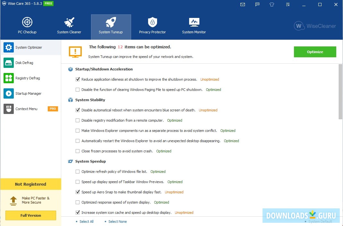Click the vertical scrollbar thumb
This screenshot has height=226, width=343.
340,92
